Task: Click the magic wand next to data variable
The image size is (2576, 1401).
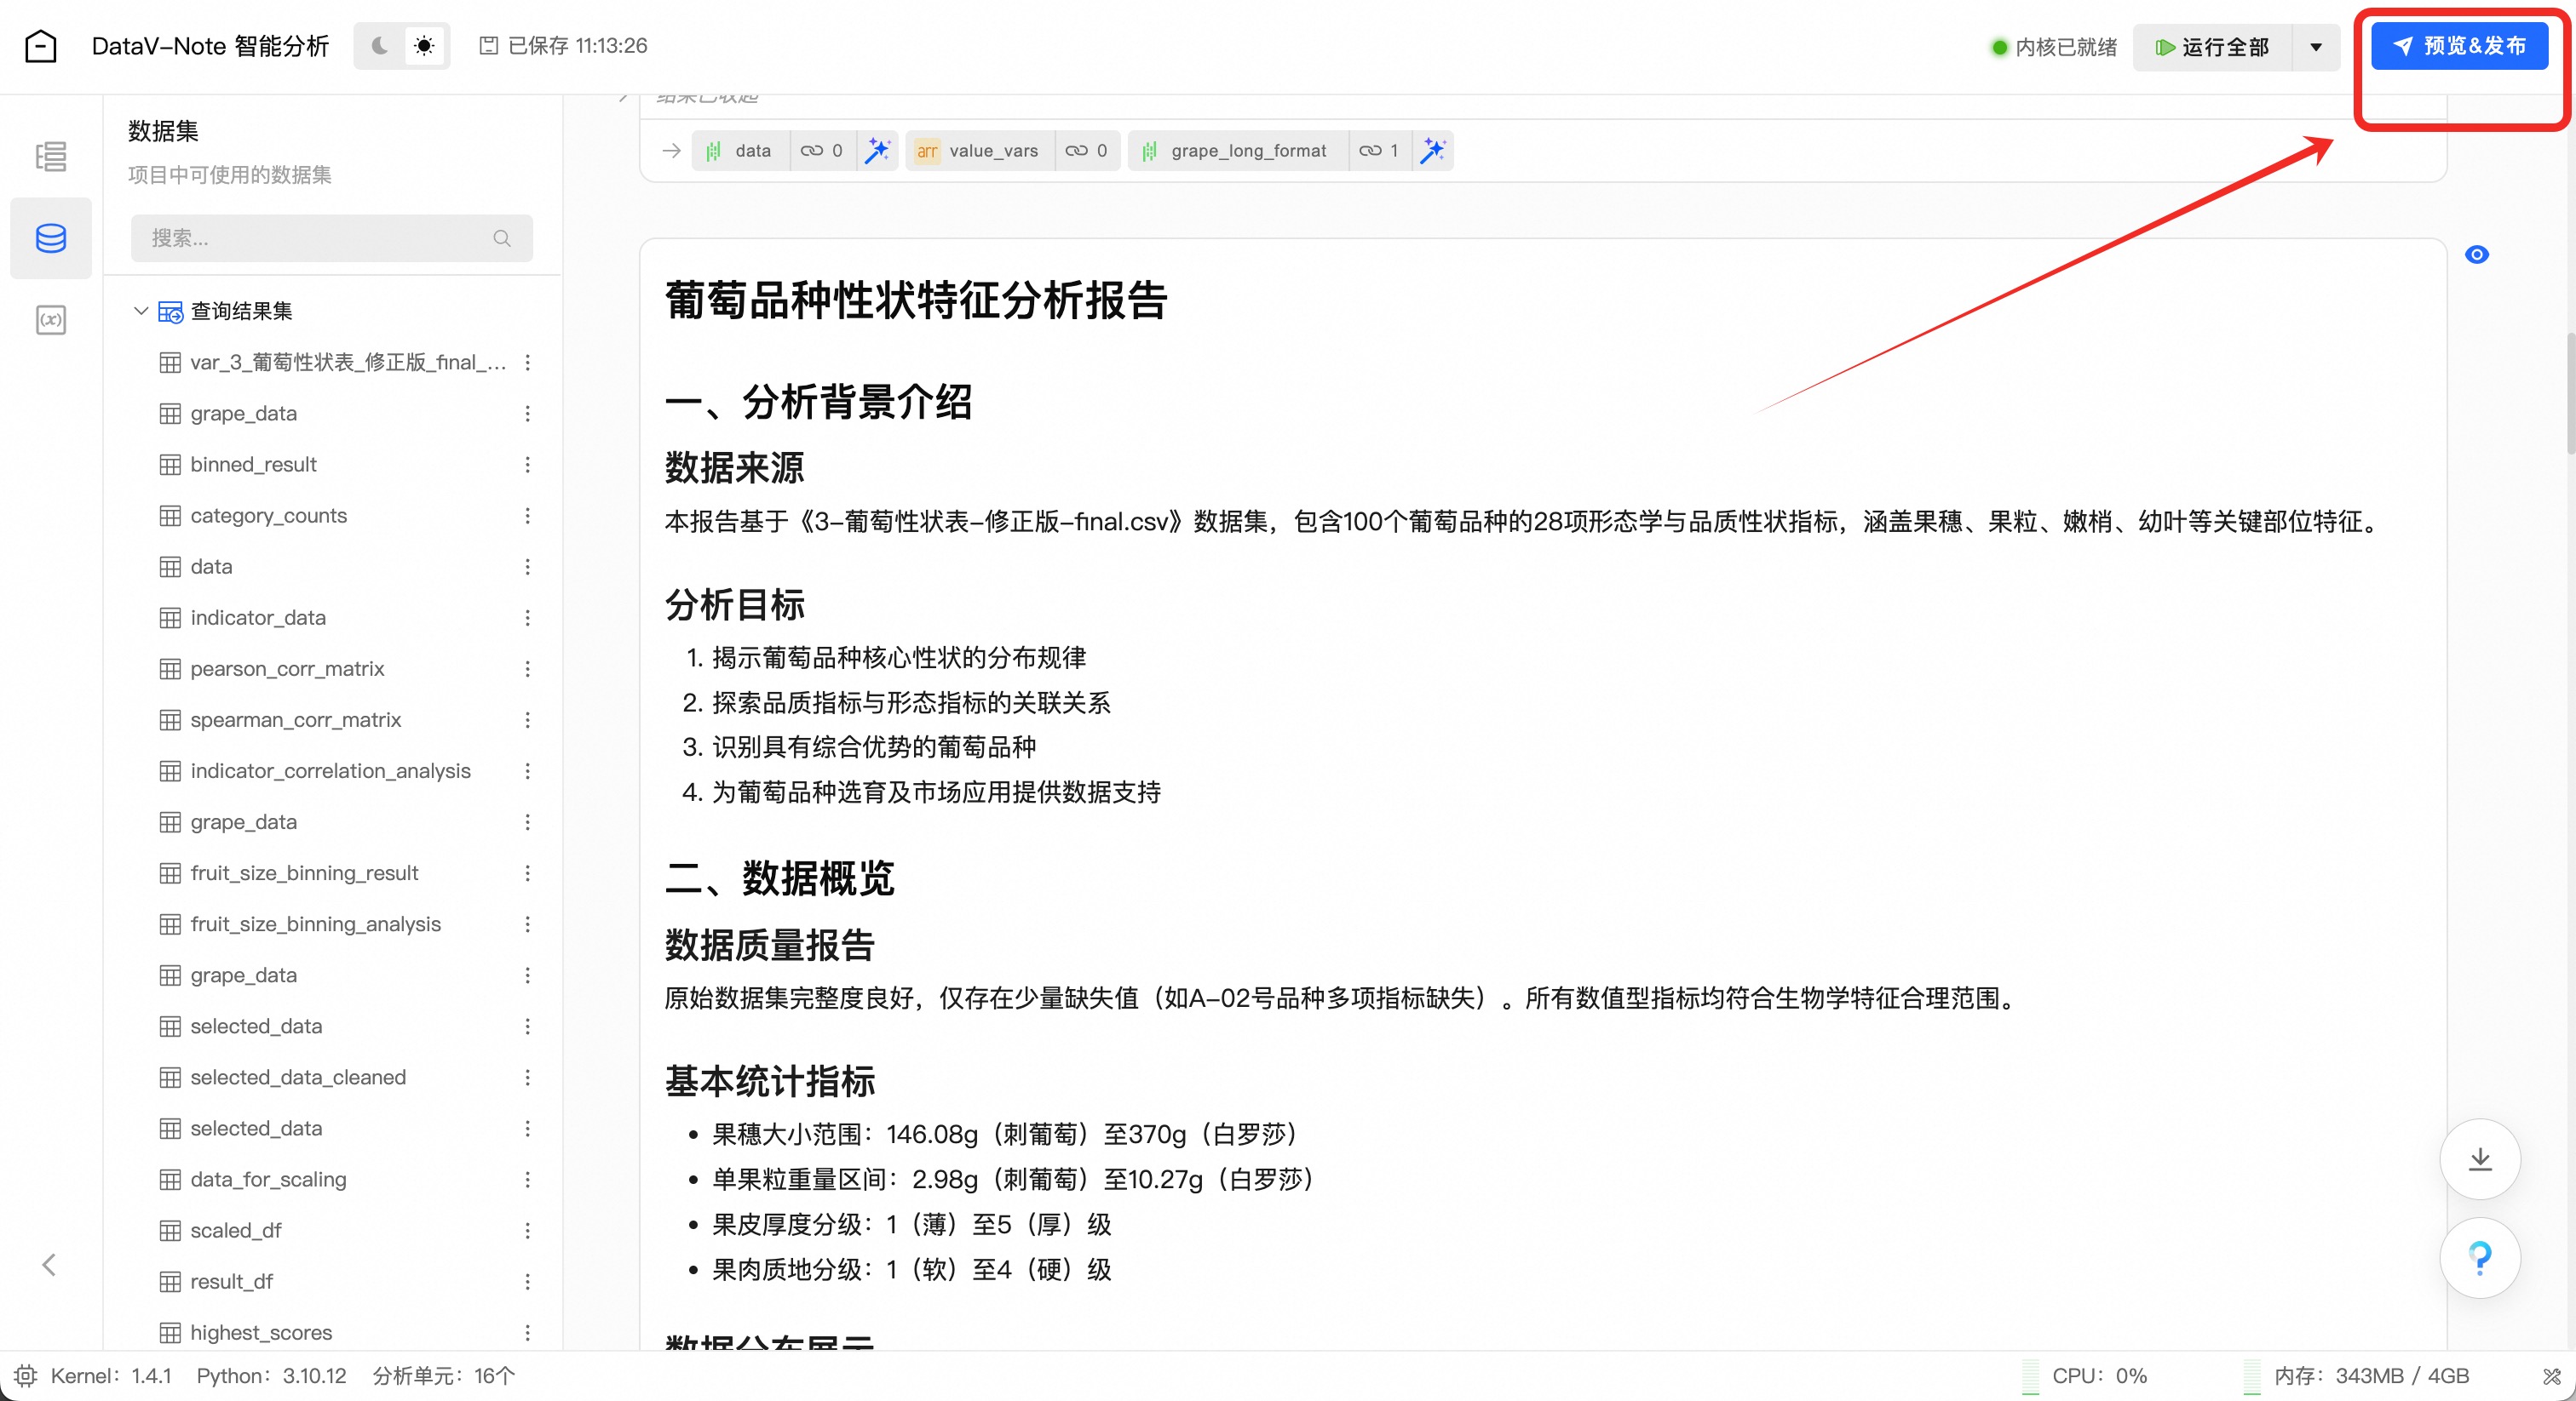Action: point(877,151)
